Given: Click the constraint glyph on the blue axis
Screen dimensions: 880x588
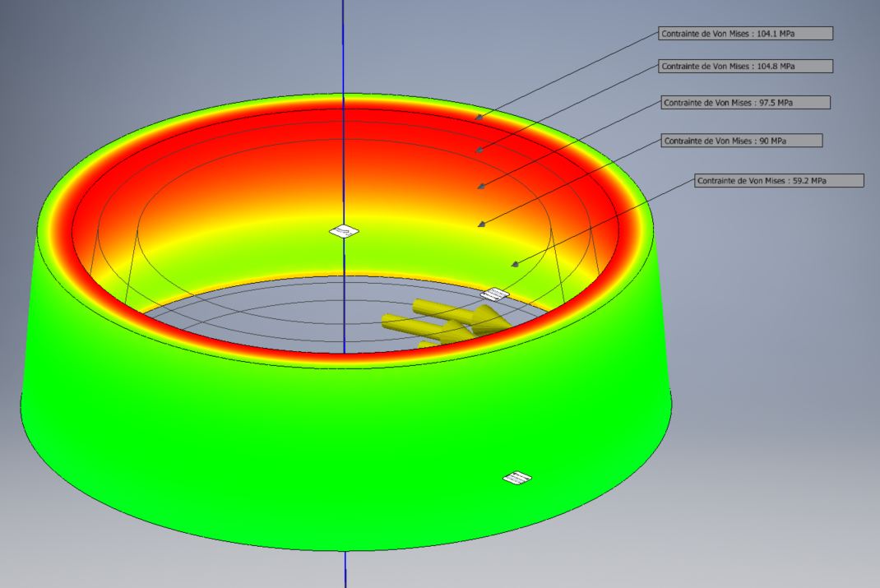Looking at the screenshot, I should pyautogui.click(x=344, y=231).
